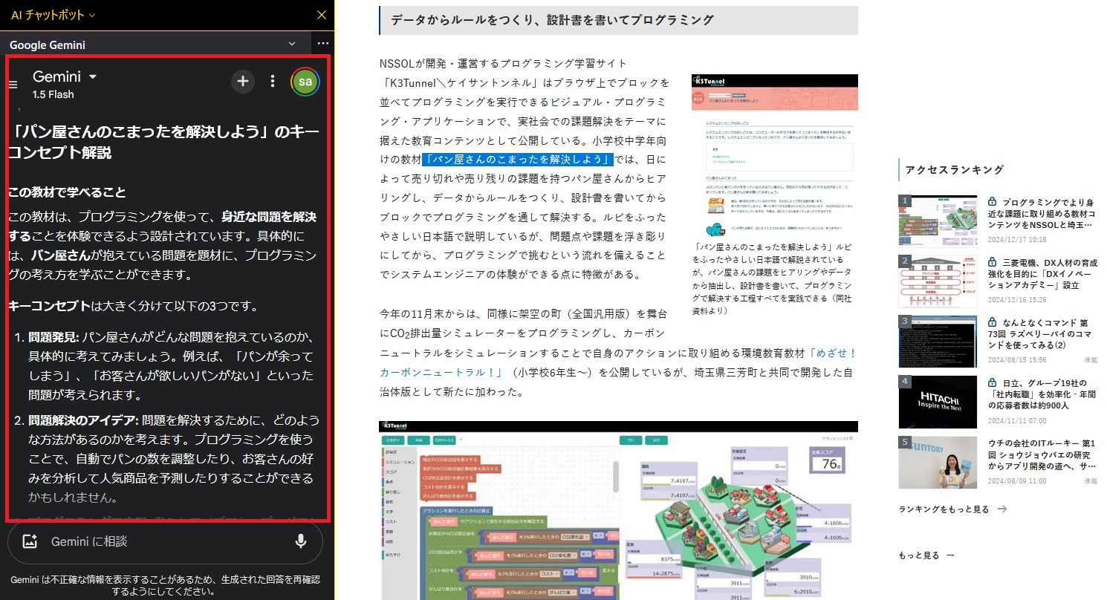1107x600 pixels.
Task: Open the 'プログラミングでより身近な課題に取り組める' ranking article
Action: coord(1042,214)
